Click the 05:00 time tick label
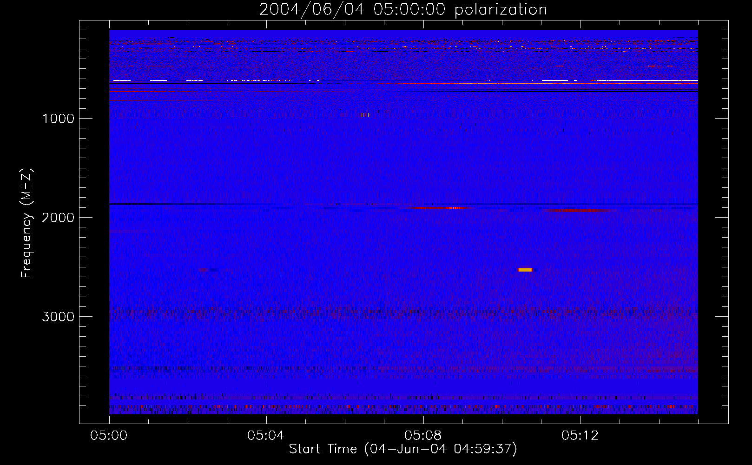This screenshot has height=465, width=752. [x=109, y=436]
